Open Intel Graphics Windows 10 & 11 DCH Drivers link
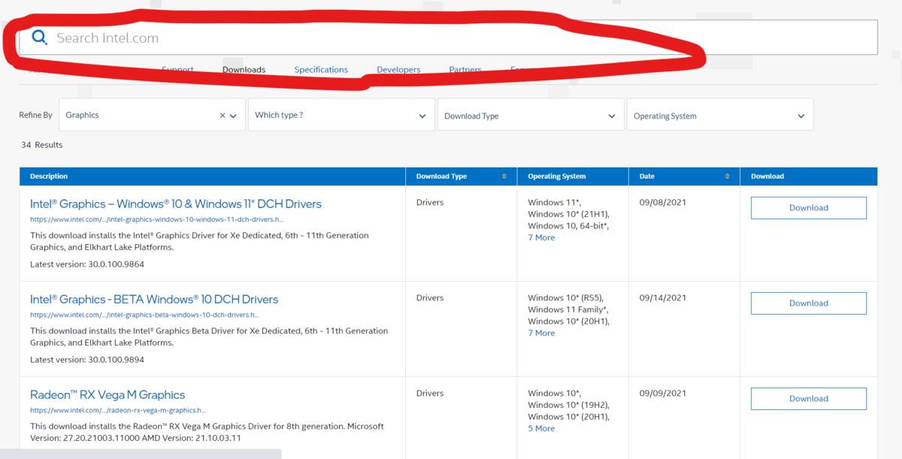This screenshot has height=459, width=902. [x=176, y=204]
